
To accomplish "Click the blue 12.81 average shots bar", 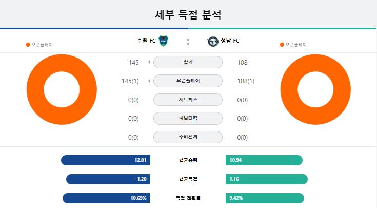I will click(x=106, y=160).
